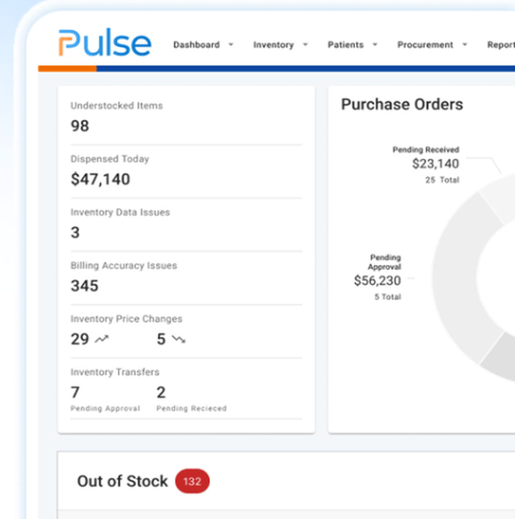This screenshot has width=515, height=519.
Task: Open the Procurement menu
Action: (425, 45)
